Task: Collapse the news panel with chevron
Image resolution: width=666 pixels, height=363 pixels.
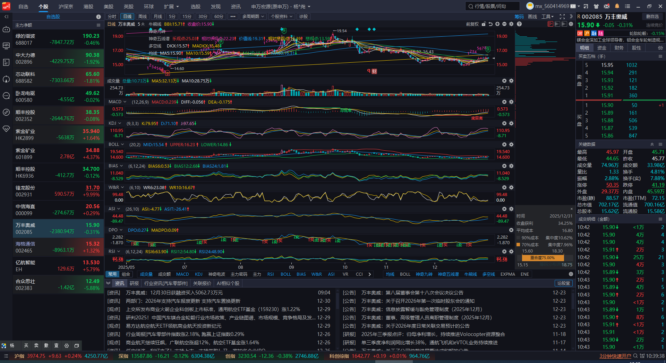Action: tap(108, 283)
